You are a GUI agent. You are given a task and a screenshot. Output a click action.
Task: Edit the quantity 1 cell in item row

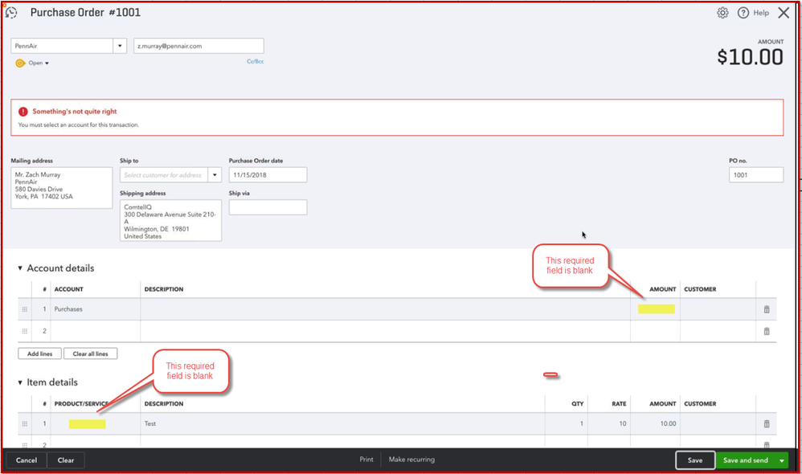567,424
